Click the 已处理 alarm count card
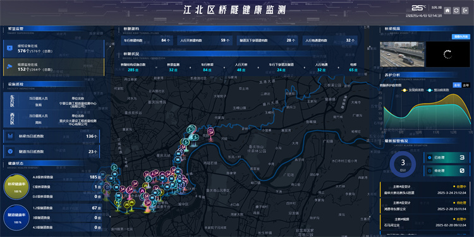 click(447, 157)
